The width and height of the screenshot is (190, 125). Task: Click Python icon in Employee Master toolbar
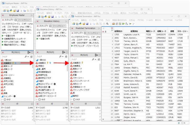tap(11, 11)
